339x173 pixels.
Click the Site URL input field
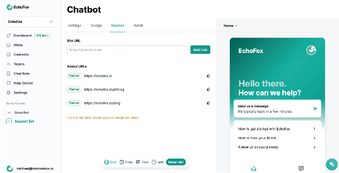127,50
